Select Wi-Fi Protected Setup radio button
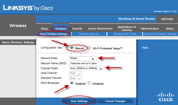 (89, 48)
